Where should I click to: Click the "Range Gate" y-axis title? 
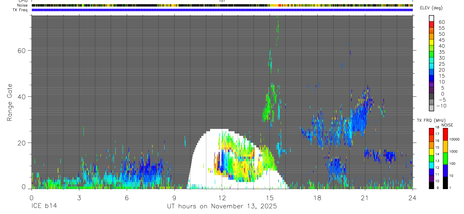coord(10,102)
